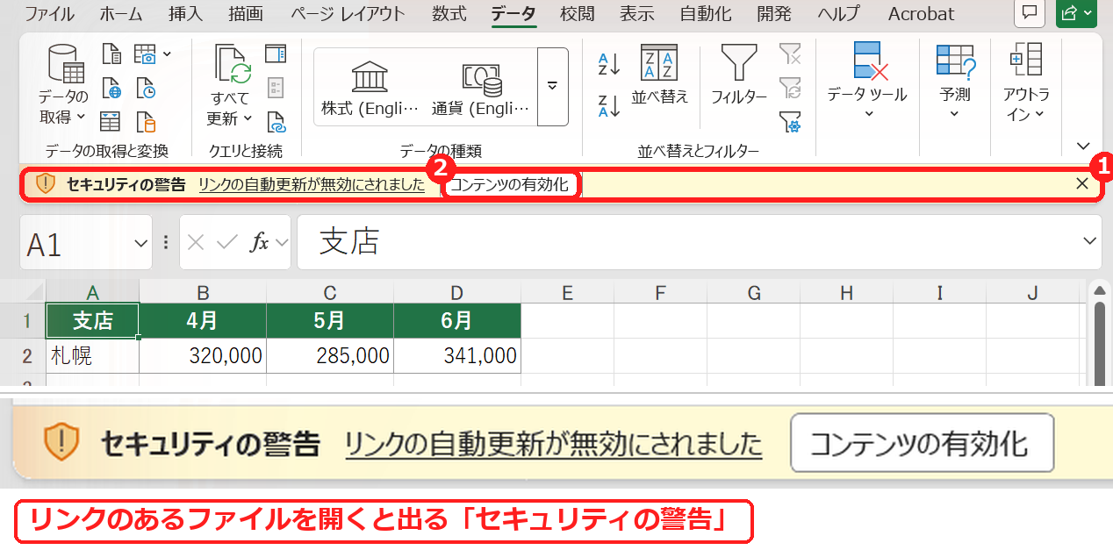
Task: Switch to the Acrobat tab
Action: (921, 14)
